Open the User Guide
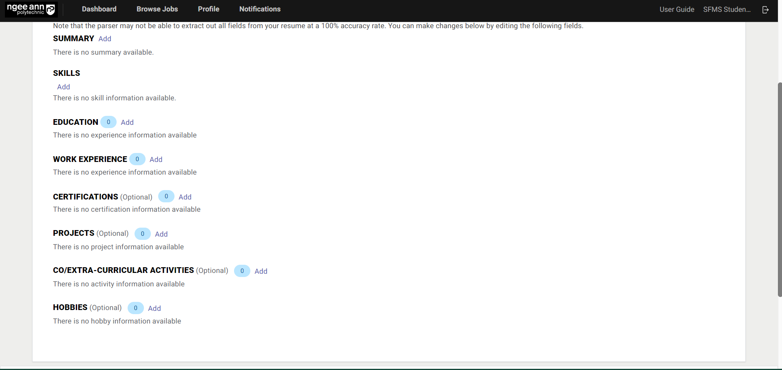Image resolution: width=782 pixels, height=370 pixels. [676, 9]
